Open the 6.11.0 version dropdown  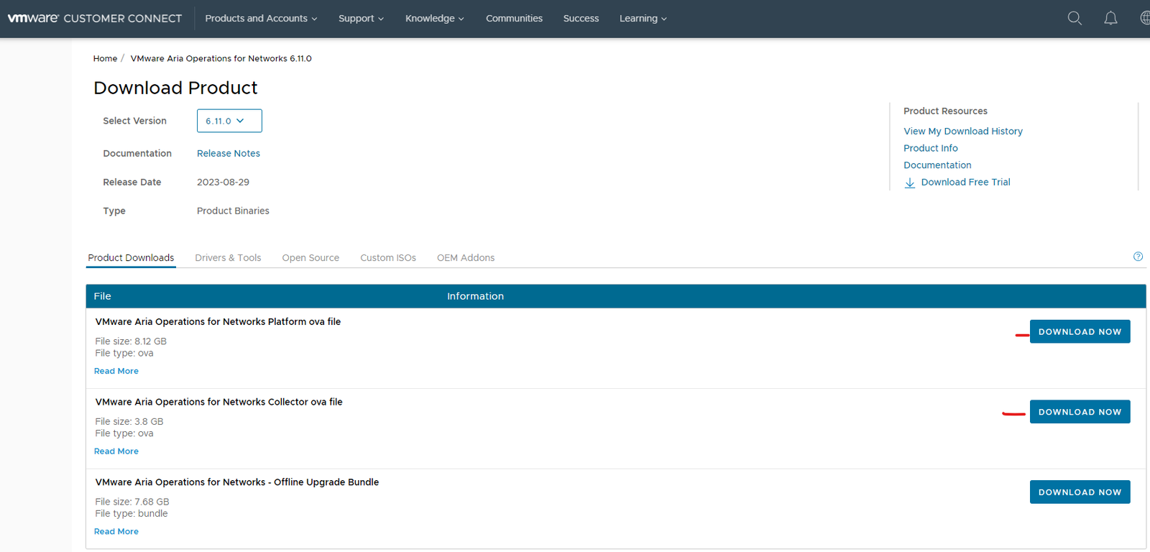tap(229, 121)
